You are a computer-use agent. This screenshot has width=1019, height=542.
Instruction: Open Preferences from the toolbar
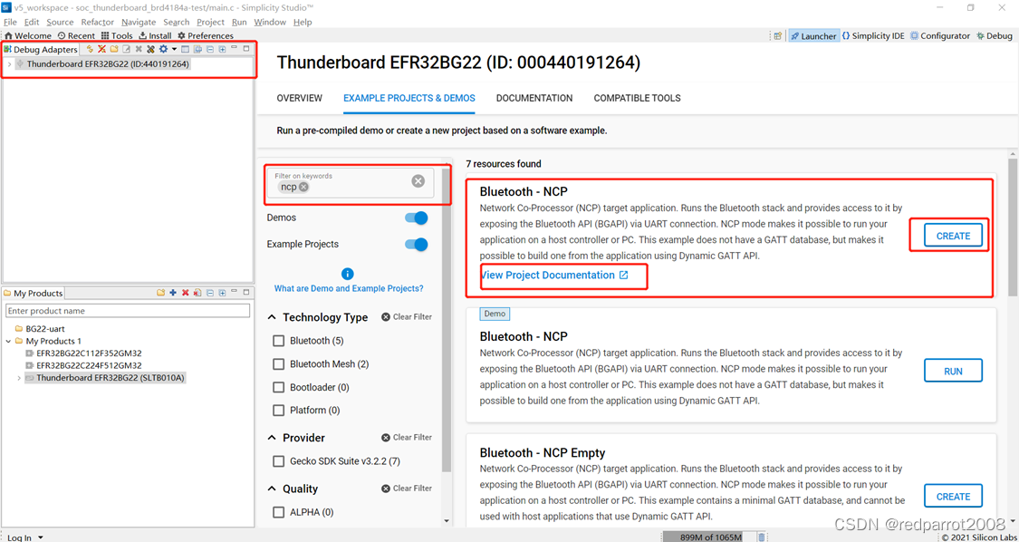206,35
